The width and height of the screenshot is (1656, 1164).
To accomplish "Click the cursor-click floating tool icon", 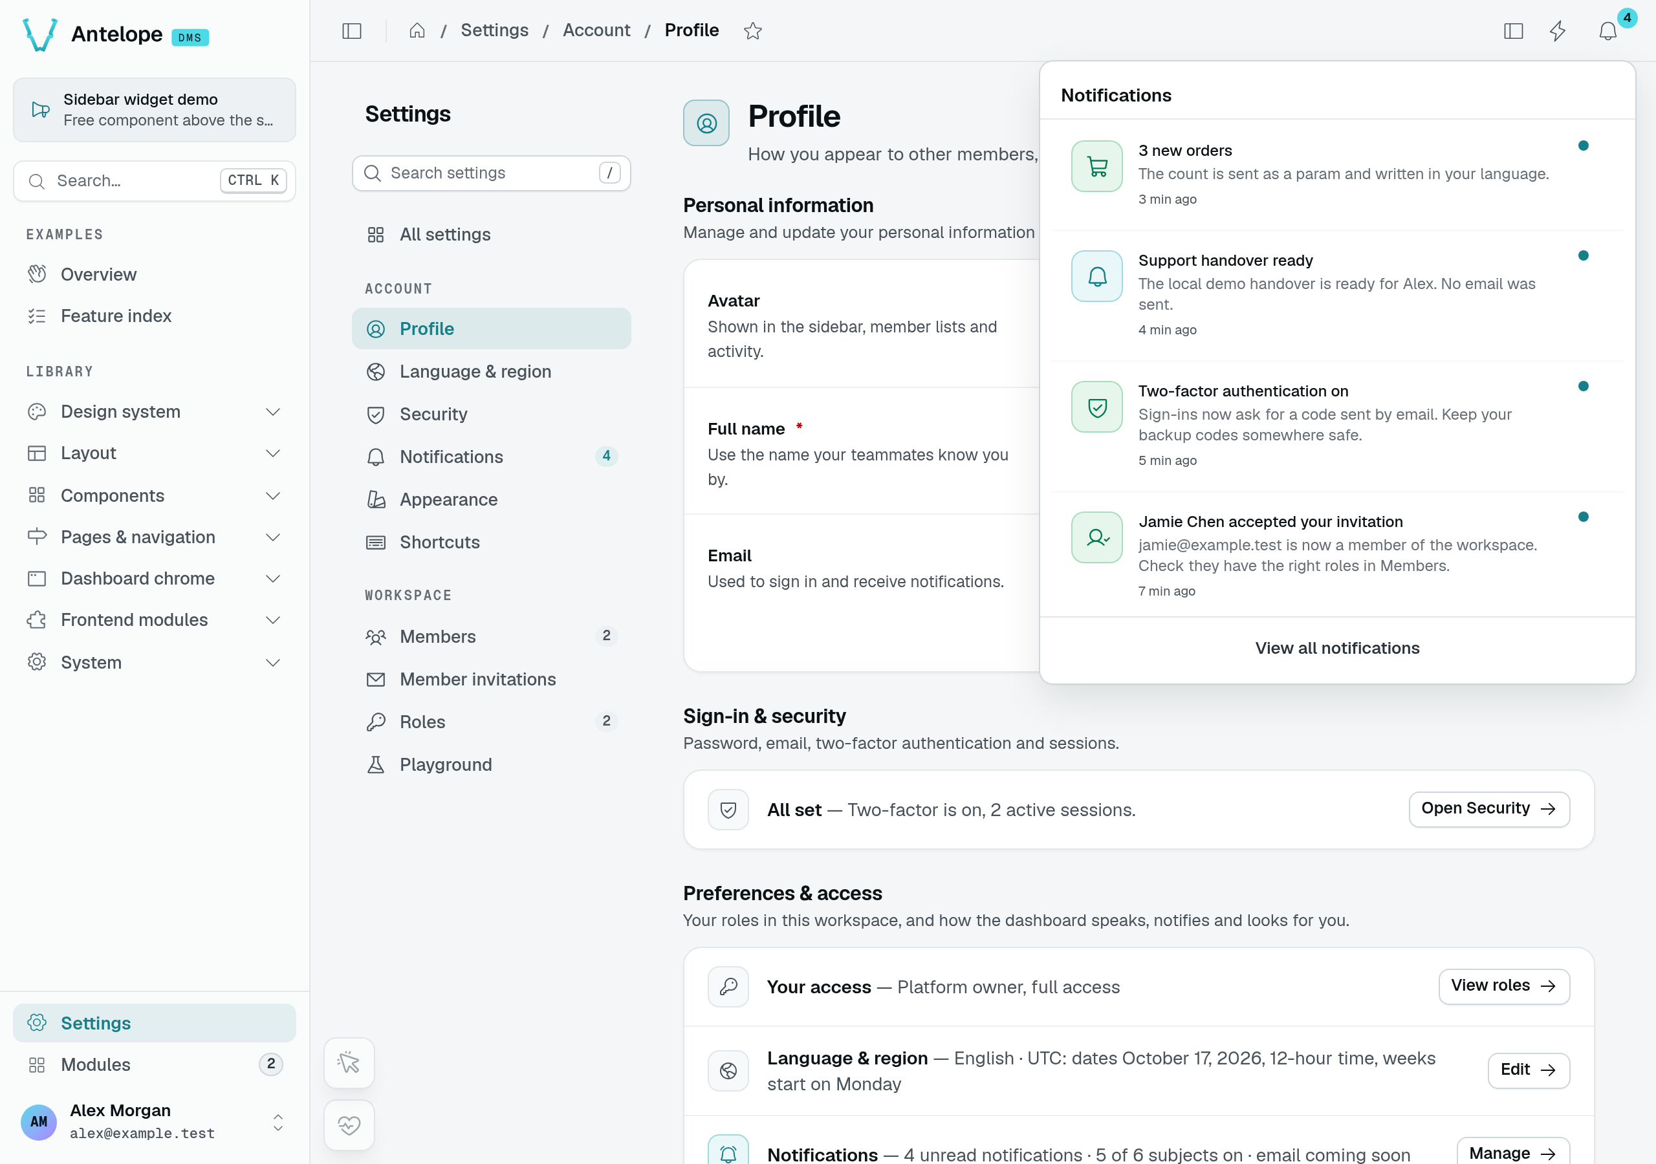I will point(349,1062).
